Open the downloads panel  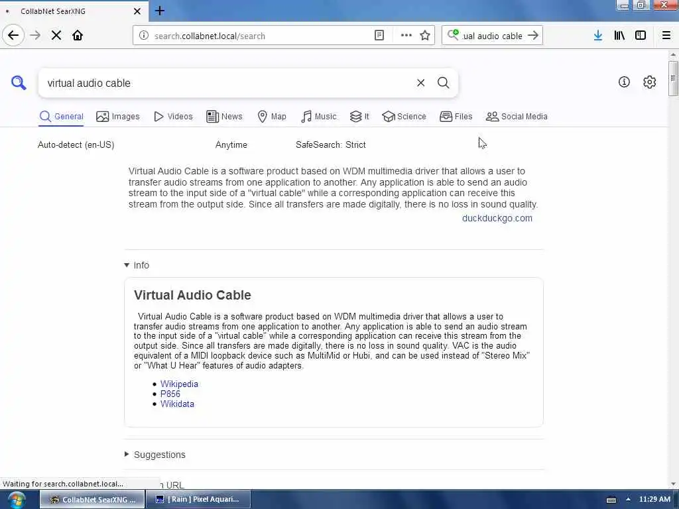(598, 36)
